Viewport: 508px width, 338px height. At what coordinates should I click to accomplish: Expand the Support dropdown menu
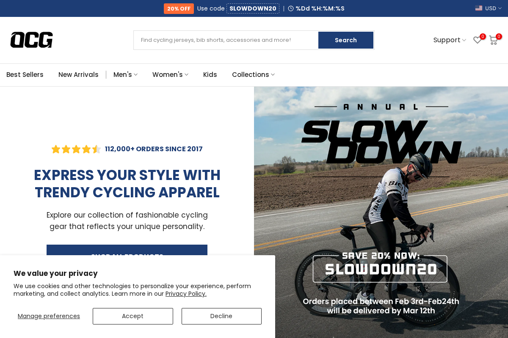[450, 40]
